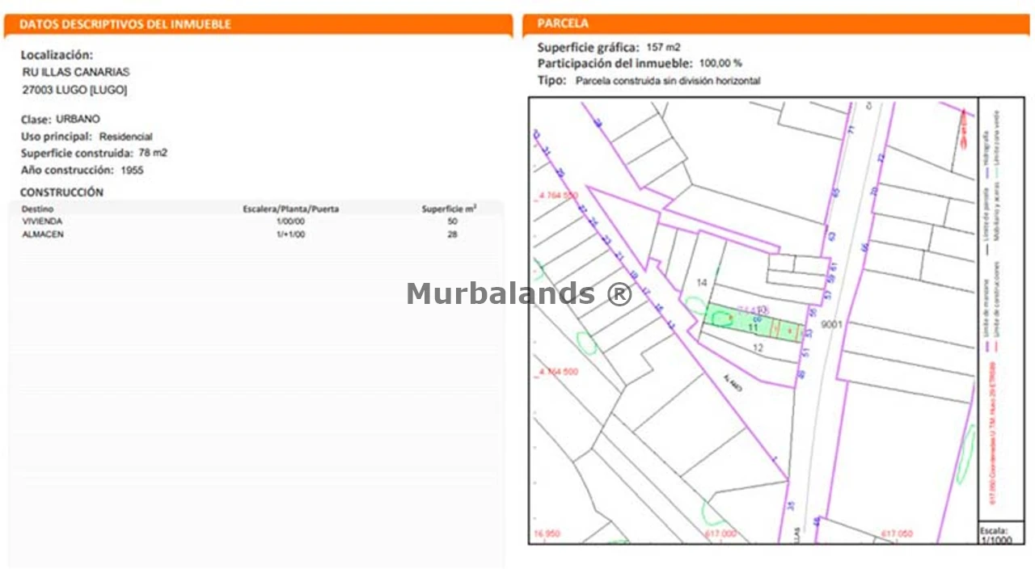Open the Parcela section header

coord(563,24)
